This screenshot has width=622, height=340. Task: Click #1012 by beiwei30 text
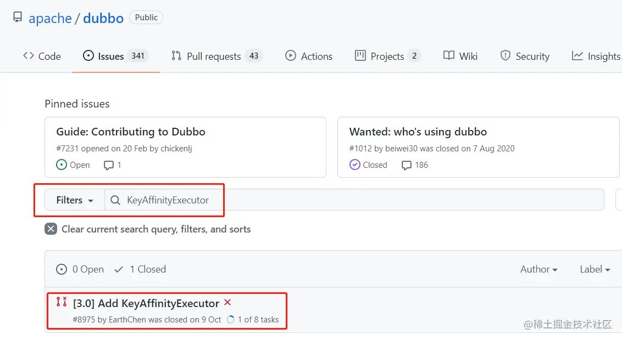coord(383,149)
